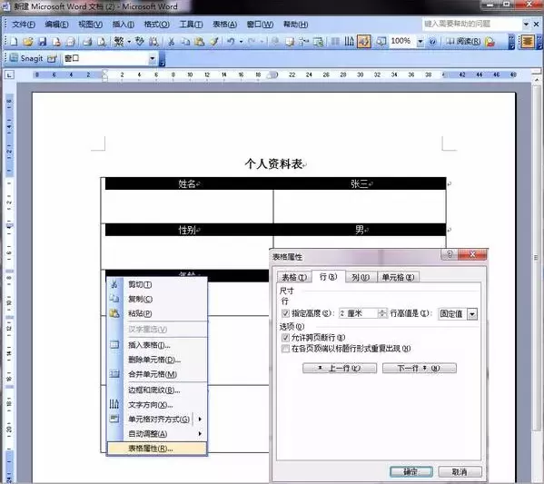
Task: Switch to the 单元格(E) tab
Action: tap(398, 277)
